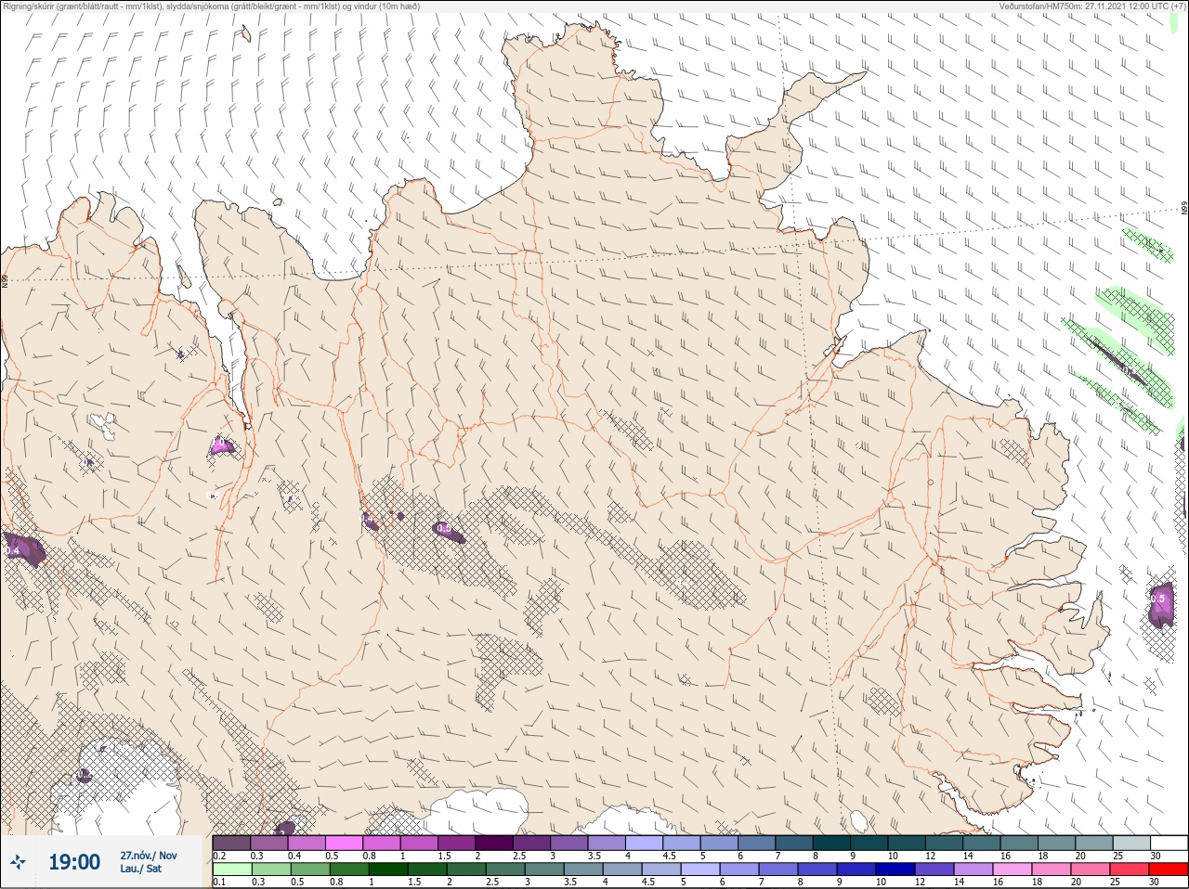Click the '0.2' label of upper legend
The image size is (1189, 889).
pyautogui.click(x=219, y=856)
